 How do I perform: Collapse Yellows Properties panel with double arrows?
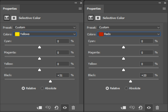[x=76, y=3]
